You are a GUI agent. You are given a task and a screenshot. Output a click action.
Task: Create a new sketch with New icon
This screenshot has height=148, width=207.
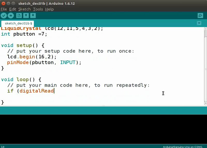point(19,15)
